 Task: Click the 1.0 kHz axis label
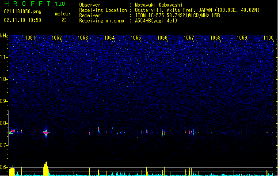click(4, 79)
